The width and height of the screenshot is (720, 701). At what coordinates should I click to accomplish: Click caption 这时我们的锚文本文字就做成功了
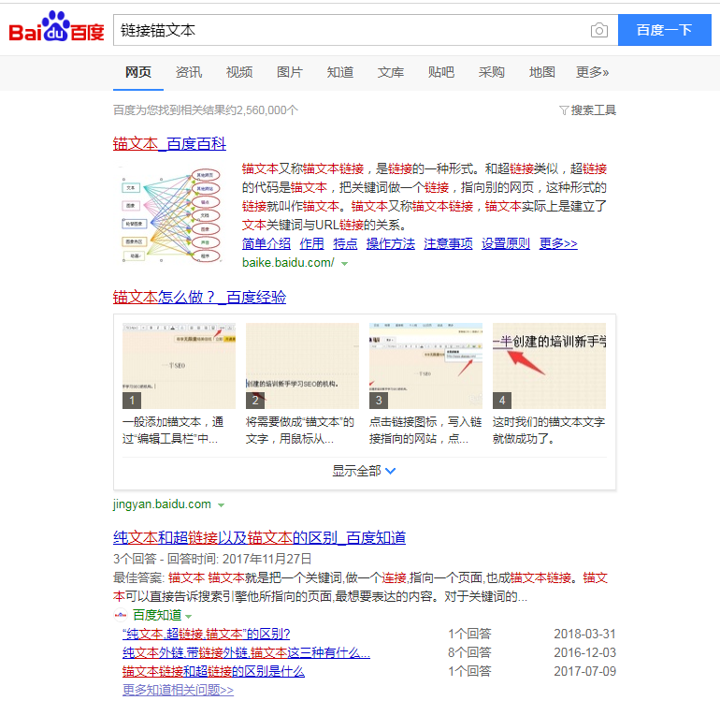click(x=549, y=431)
